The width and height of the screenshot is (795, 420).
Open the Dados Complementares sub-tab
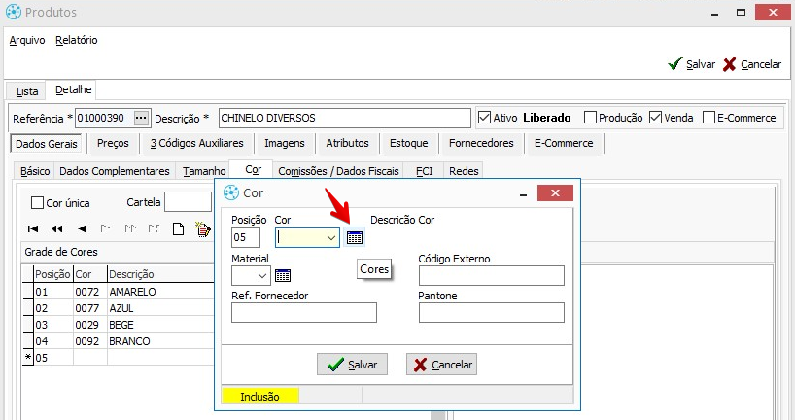(115, 171)
